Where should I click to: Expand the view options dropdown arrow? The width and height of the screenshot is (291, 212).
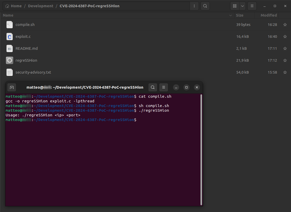pyautogui.click(x=242, y=6)
